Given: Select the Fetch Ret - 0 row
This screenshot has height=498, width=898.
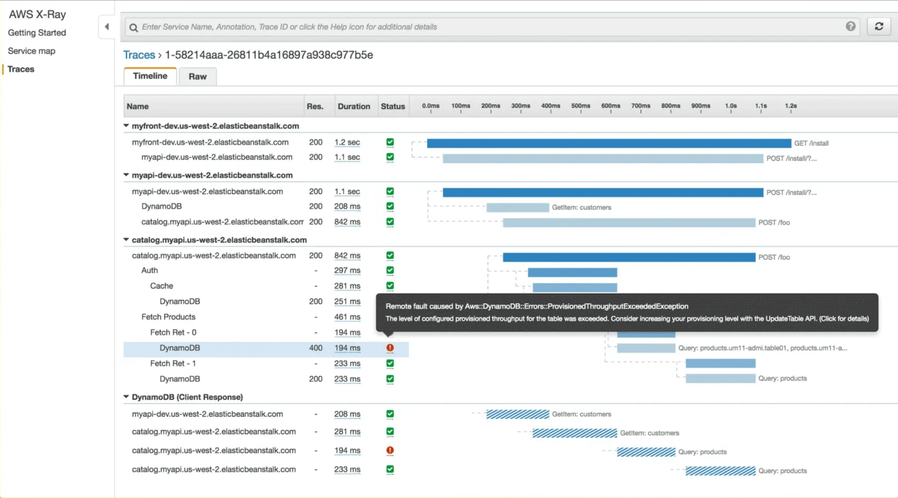Looking at the screenshot, I should click(266, 332).
